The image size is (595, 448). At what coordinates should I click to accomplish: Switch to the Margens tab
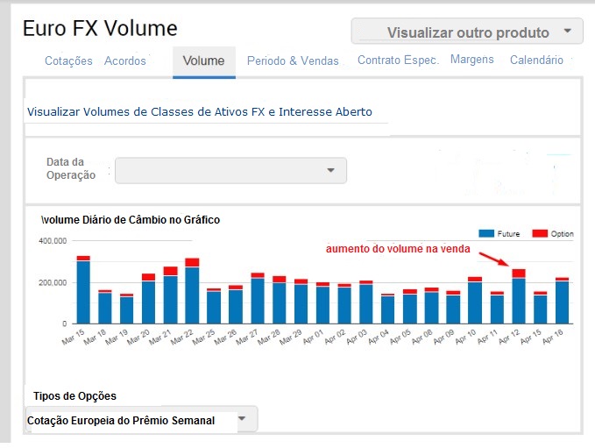tap(472, 60)
